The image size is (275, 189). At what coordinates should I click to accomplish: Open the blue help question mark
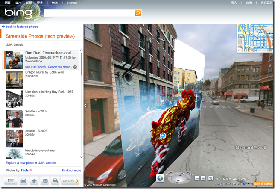coord(244,184)
